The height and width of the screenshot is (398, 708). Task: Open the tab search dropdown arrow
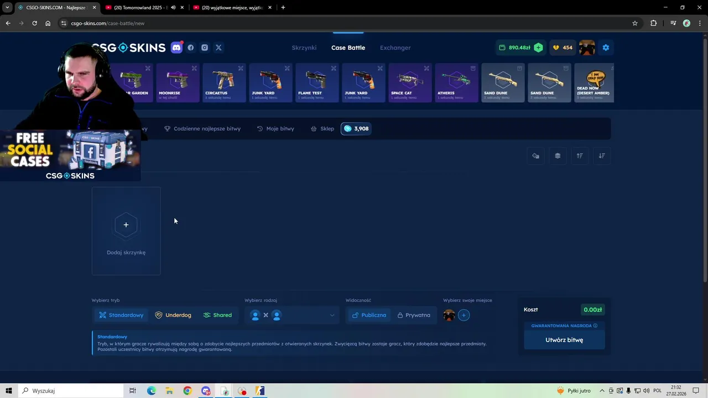[7, 8]
